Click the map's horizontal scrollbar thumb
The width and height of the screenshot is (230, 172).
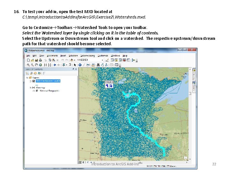(140, 162)
